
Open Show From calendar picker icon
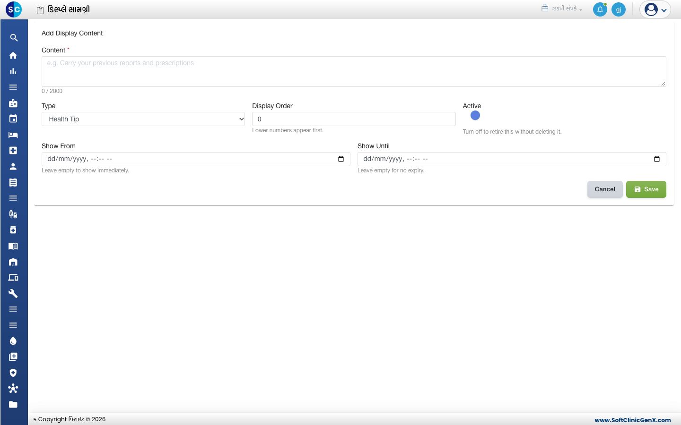point(341,159)
